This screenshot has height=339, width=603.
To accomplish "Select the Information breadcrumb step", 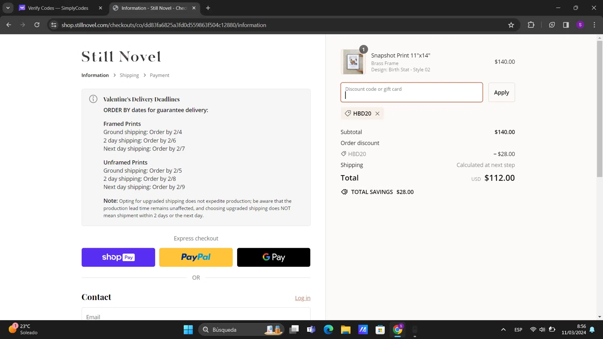I will (x=95, y=75).
